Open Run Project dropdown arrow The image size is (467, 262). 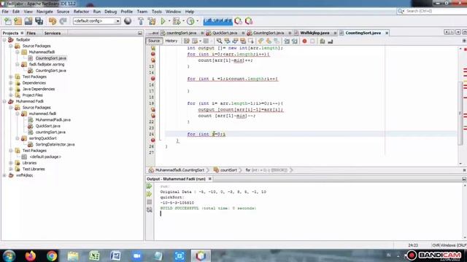point(169,21)
